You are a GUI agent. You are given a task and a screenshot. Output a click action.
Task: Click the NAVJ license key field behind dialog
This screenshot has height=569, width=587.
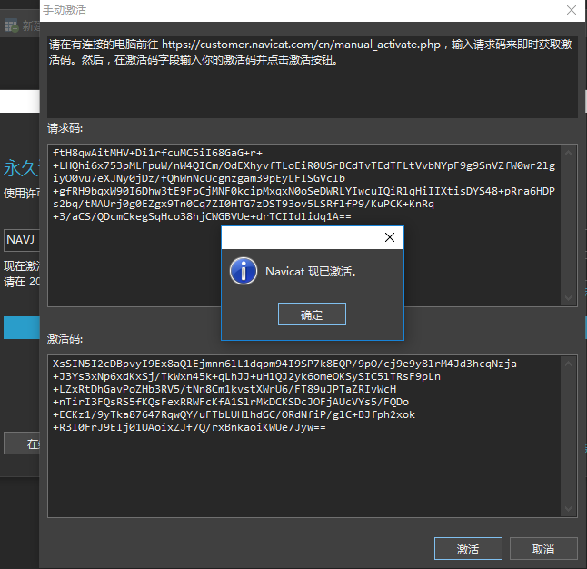[x=22, y=240]
